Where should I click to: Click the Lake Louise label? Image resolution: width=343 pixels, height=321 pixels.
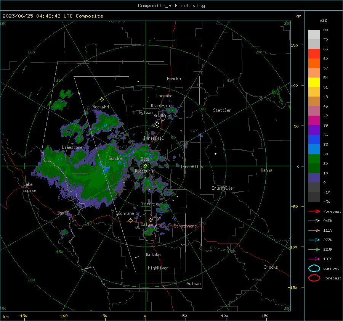tap(29, 187)
